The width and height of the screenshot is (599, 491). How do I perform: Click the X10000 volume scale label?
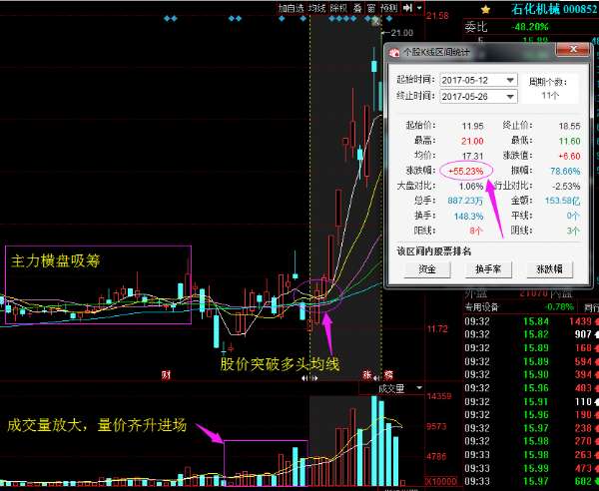(441, 482)
